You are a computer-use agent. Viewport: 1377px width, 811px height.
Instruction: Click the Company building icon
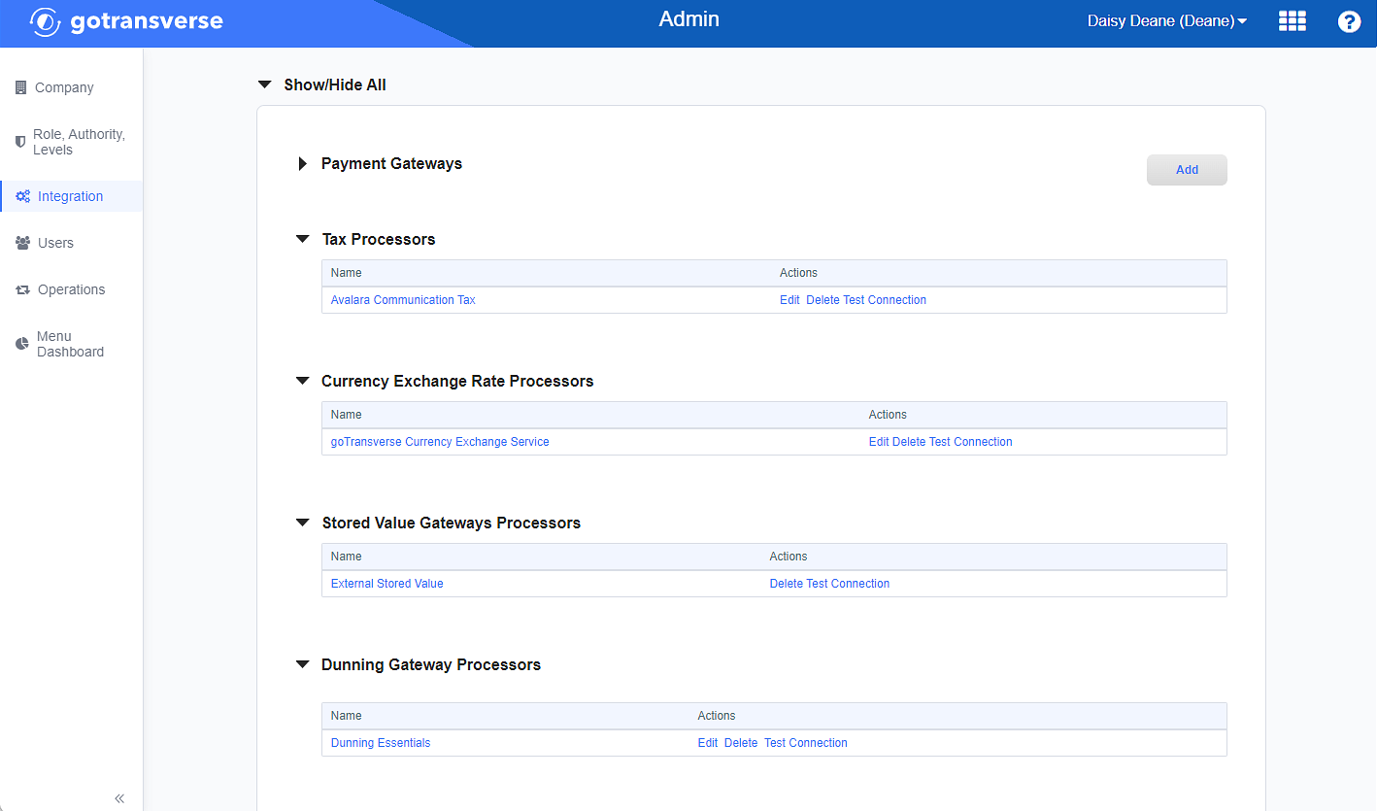(x=20, y=87)
